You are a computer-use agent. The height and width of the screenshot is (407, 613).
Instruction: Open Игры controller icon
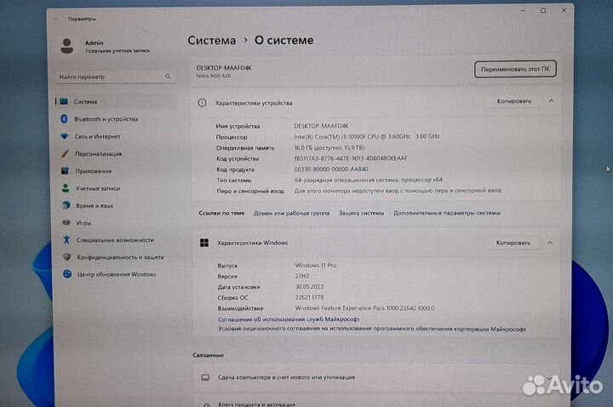[66, 222]
